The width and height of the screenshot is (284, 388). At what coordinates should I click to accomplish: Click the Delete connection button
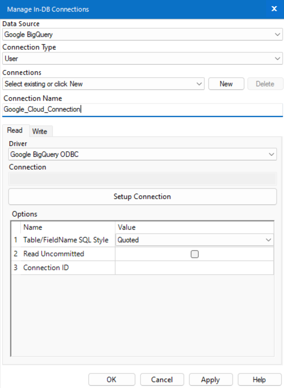pos(265,84)
